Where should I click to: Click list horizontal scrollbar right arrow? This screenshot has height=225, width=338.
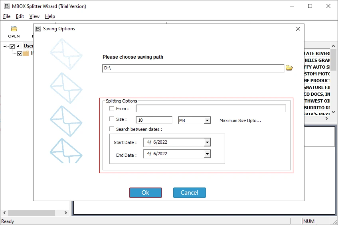[x=327, y=119]
